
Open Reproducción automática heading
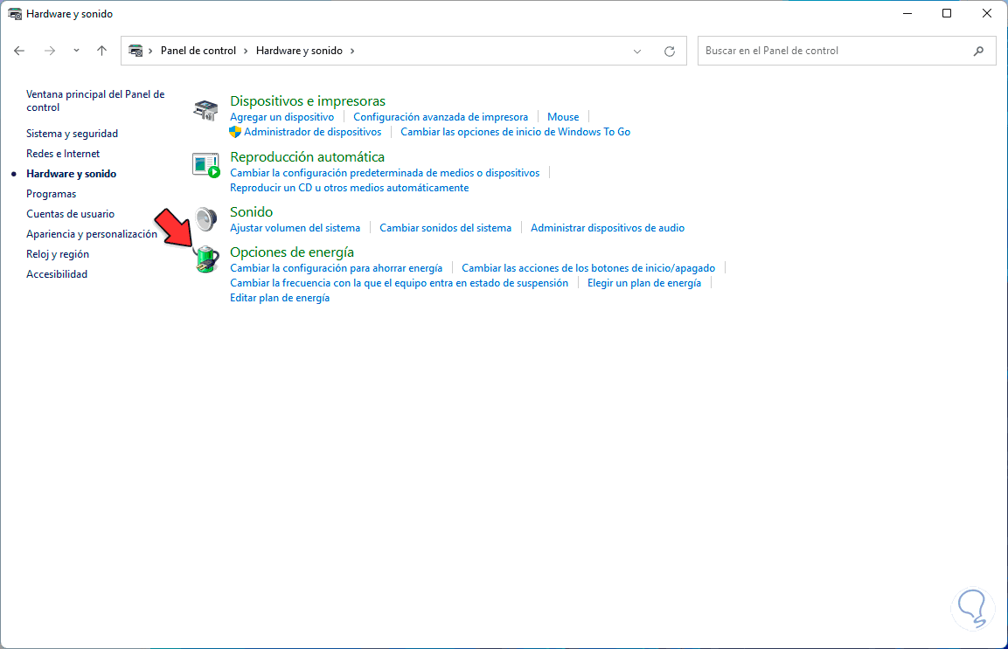[x=307, y=156]
